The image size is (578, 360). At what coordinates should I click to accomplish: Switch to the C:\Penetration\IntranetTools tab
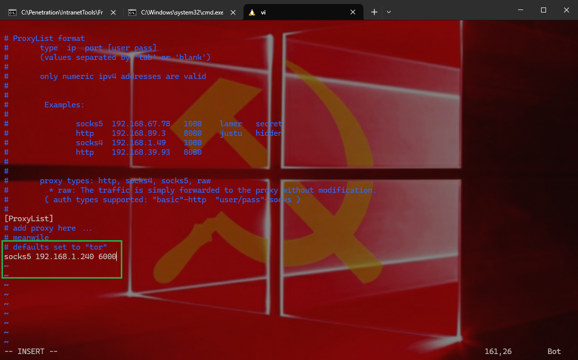coord(61,12)
